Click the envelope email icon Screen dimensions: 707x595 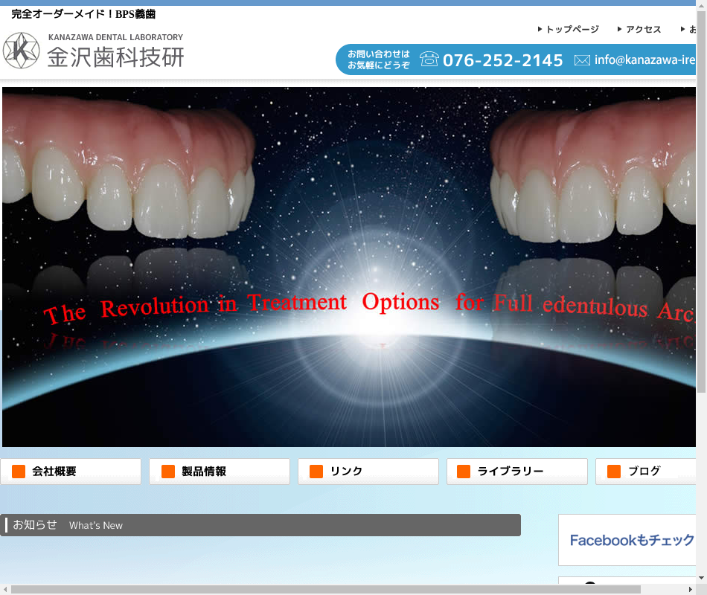click(582, 60)
